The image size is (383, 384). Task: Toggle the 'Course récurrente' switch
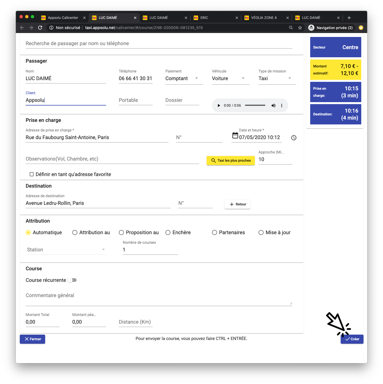(x=72, y=280)
